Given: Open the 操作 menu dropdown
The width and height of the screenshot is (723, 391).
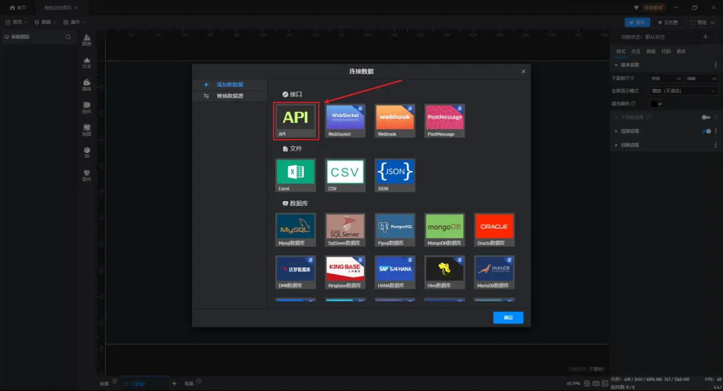Looking at the screenshot, I should click(x=75, y=22).
